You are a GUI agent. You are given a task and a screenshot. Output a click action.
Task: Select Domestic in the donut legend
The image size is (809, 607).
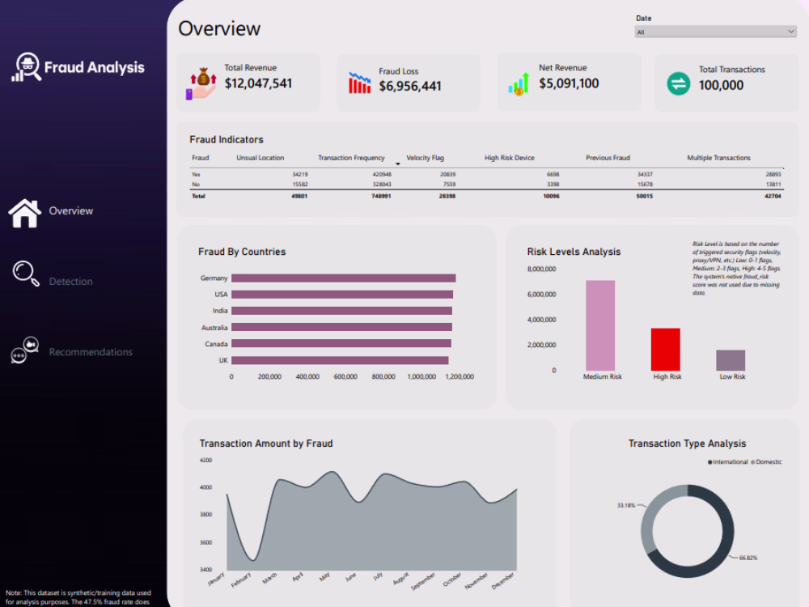point(766,462)
